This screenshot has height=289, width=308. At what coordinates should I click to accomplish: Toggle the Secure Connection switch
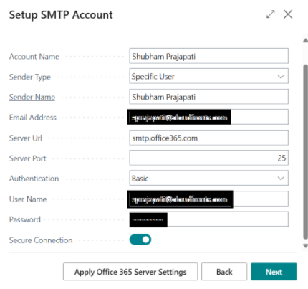[x=140, y=240]
